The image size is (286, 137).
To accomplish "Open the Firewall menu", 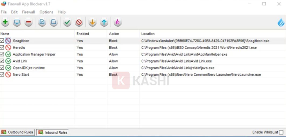I will click(x=29, y=12).
